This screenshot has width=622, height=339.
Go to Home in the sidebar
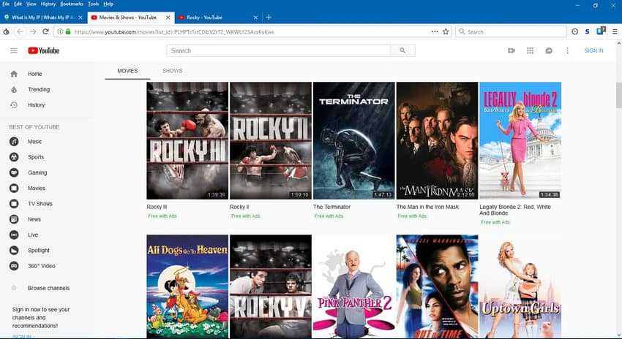(35, 74)
